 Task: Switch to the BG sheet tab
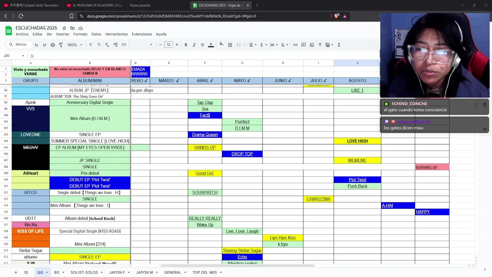pos(57,272)
